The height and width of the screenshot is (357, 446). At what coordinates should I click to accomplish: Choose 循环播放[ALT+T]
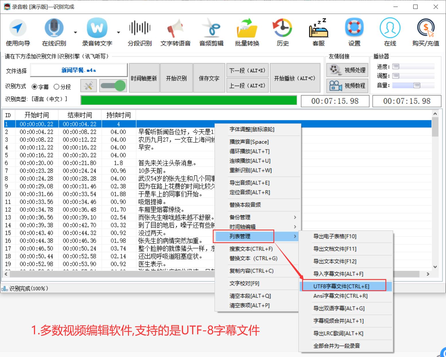(x=258, y=151)
